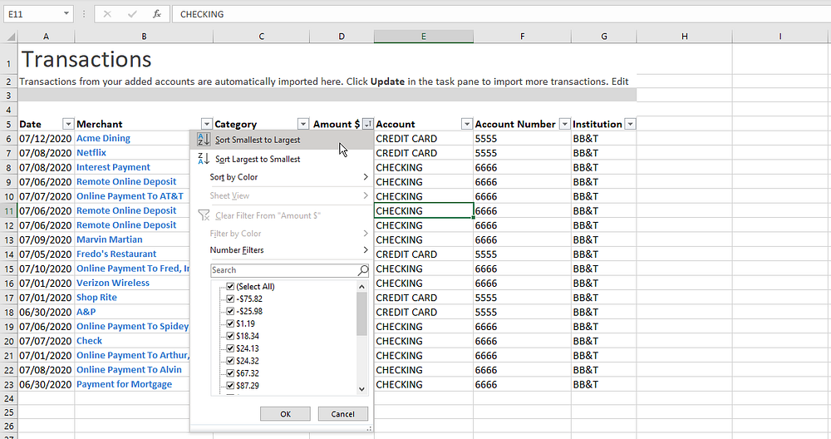Uncheck the $24.13 filter value
The width and height of the screenshot is (831, 439).
tap(230, 348)
